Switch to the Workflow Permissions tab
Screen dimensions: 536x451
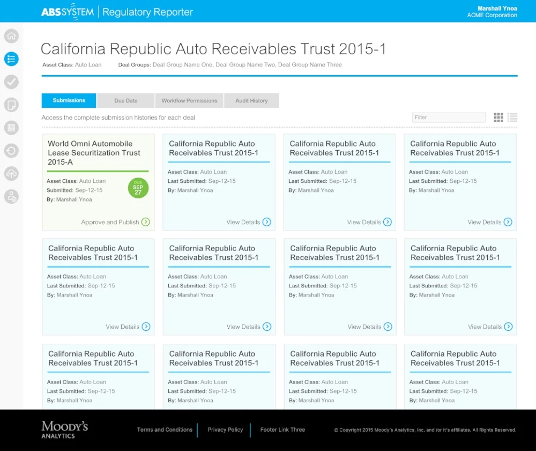pos(189,100)
